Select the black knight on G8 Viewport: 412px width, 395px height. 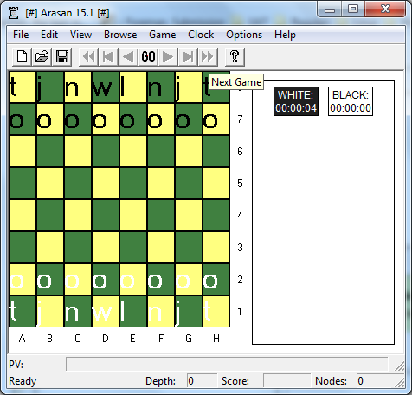pyautogui.click(x=189, y=87)
